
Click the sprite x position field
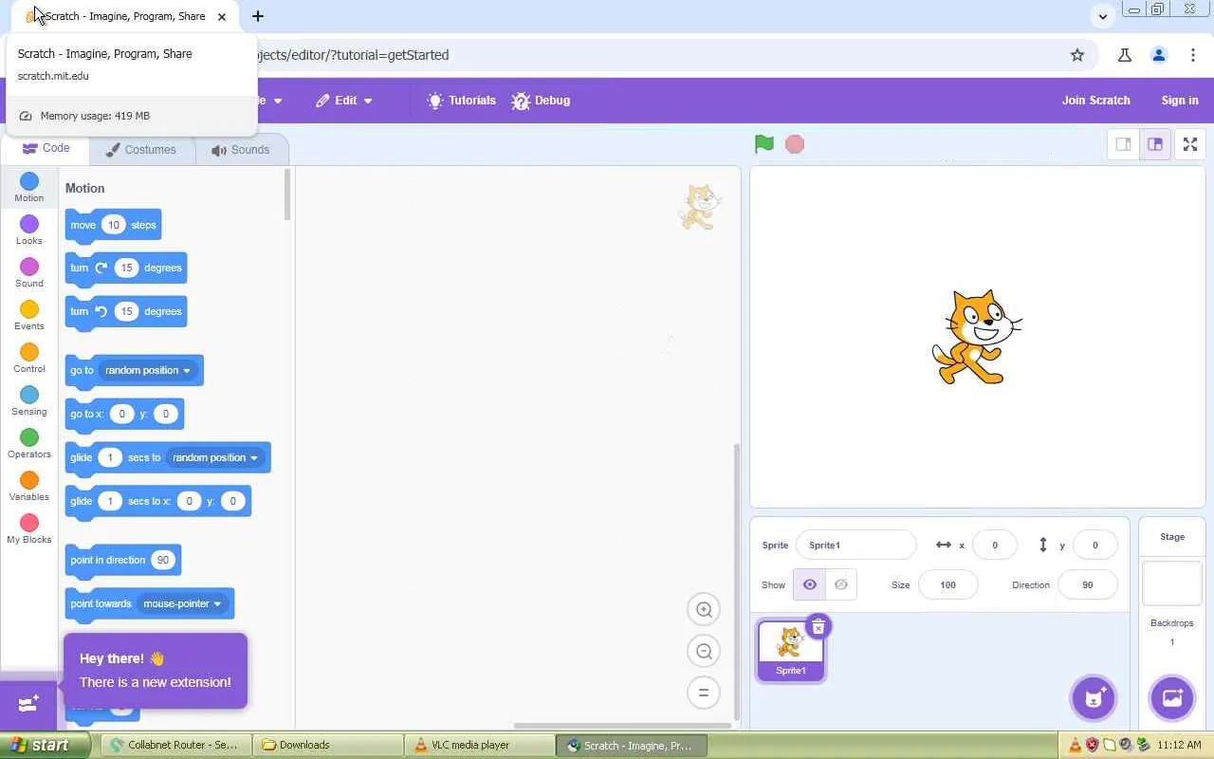click(x=995, y=546)
